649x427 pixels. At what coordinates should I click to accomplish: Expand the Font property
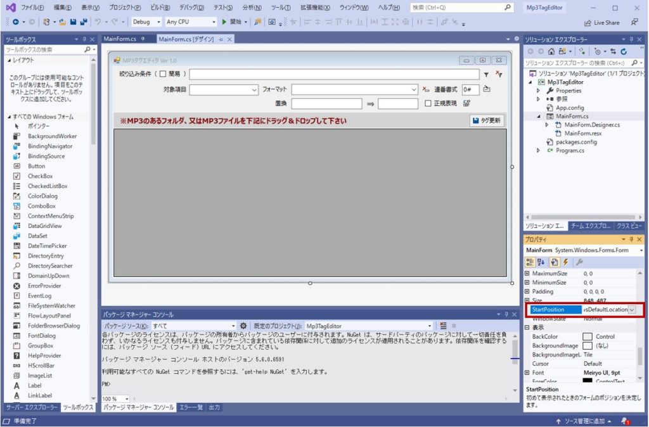[527, 373]
